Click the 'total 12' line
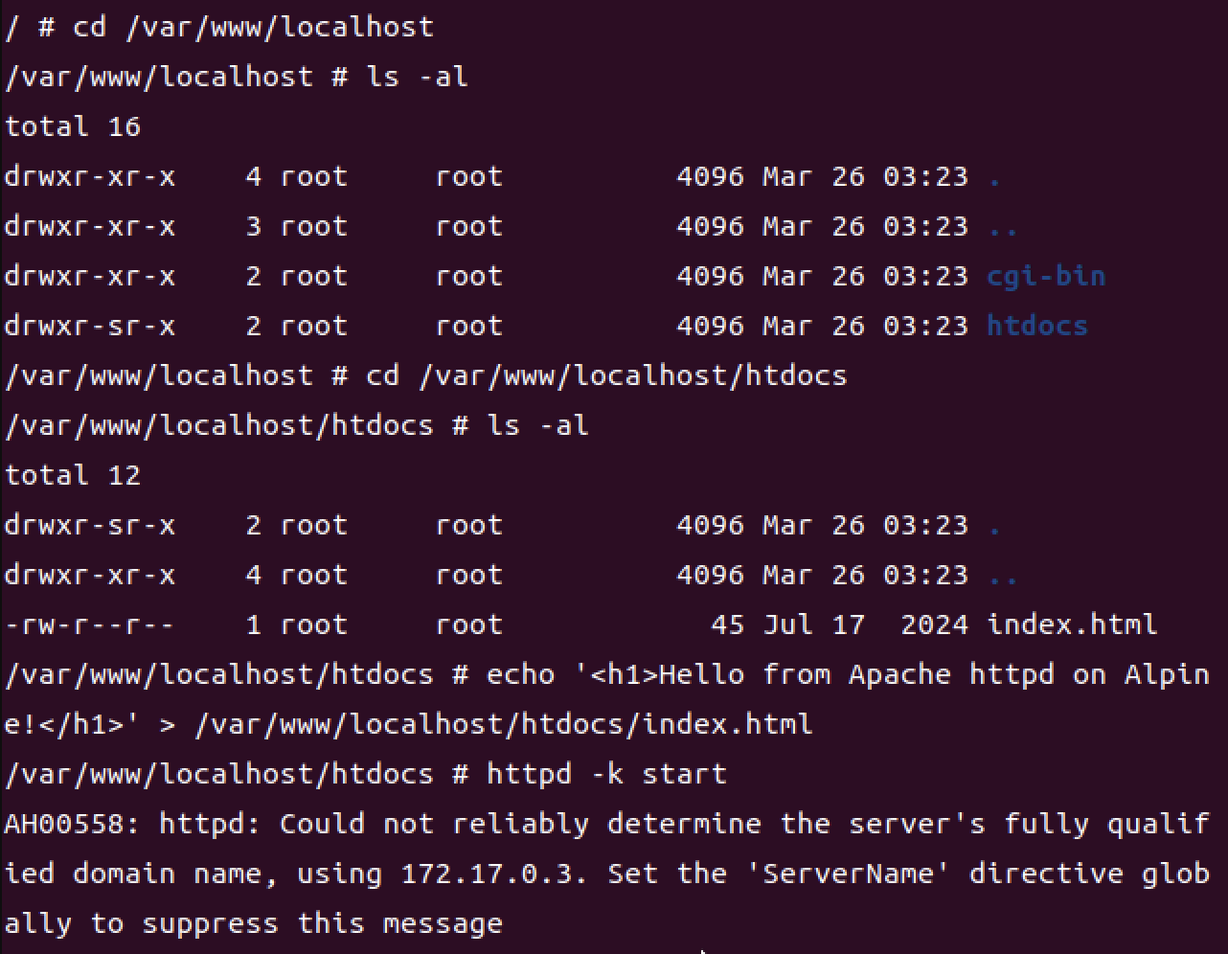 73,475
